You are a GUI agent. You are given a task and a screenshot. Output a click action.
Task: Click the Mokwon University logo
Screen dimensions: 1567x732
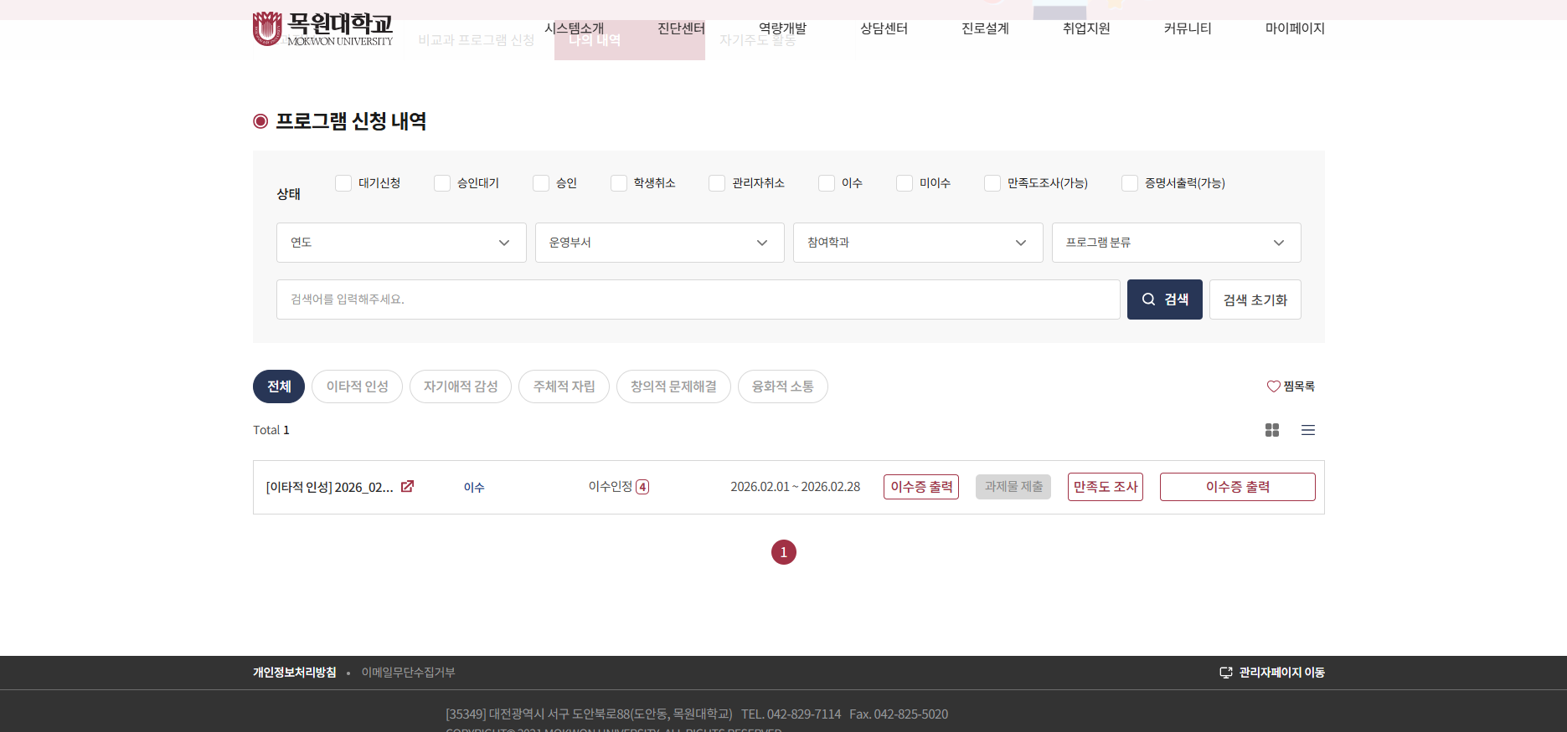322,29
